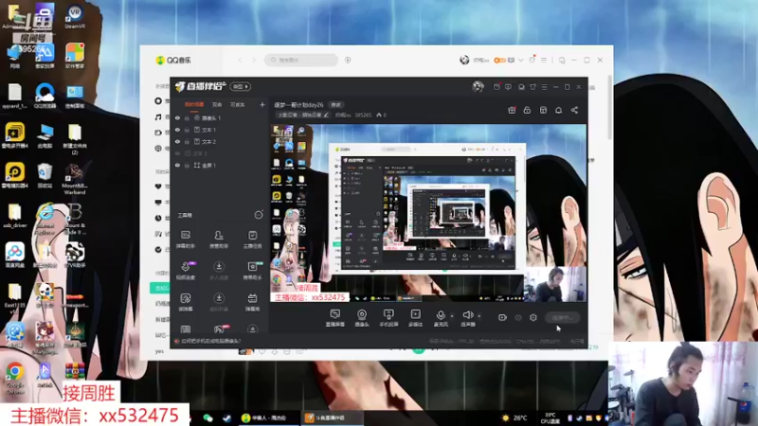Image resolution: width=758 pixels, height=426 pixels.
Task: Open the room manager assistant tool
Action: coord(219,240)
